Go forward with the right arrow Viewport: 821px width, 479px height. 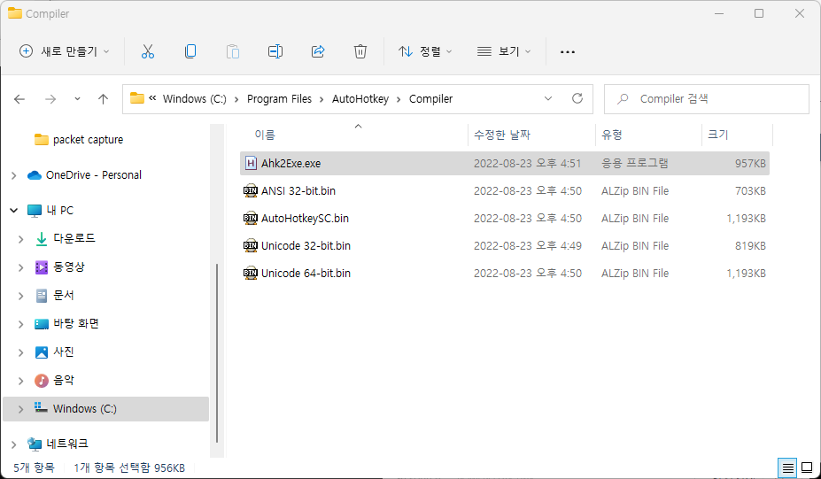coord(50,99)
